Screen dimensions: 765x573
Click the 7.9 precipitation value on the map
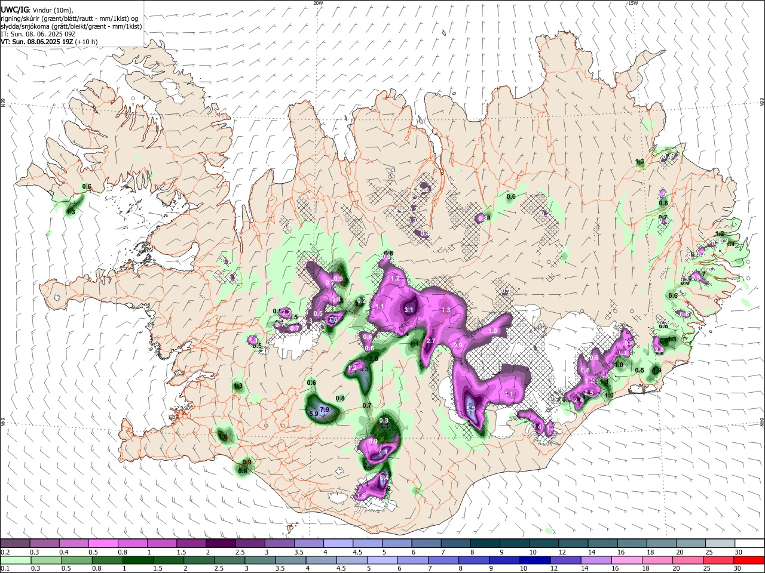325,409
